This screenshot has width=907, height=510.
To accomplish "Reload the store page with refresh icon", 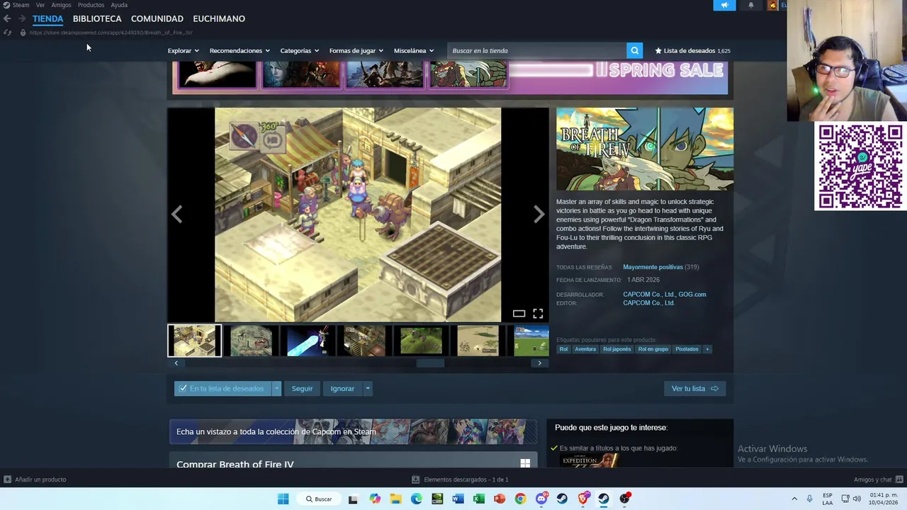I will (7, 33).
